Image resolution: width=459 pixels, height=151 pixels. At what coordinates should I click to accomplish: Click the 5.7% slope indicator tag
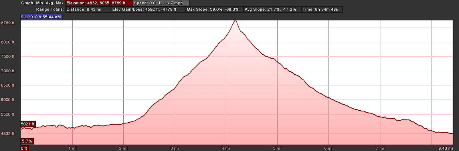pyautogui.click(x=27, y=141)
